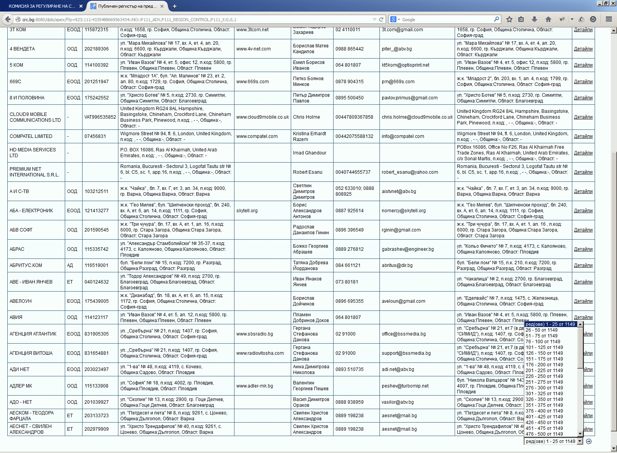The width and height of the screenshot is (617, 453).
Task: Click the page's vertical scrollbar thumb
Action: (x=614, y=291)
